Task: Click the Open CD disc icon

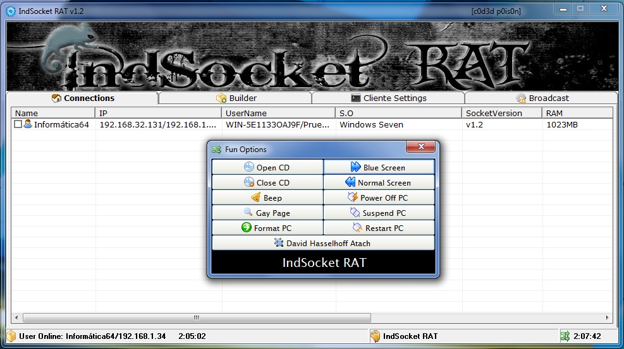Action: point(248,167)
